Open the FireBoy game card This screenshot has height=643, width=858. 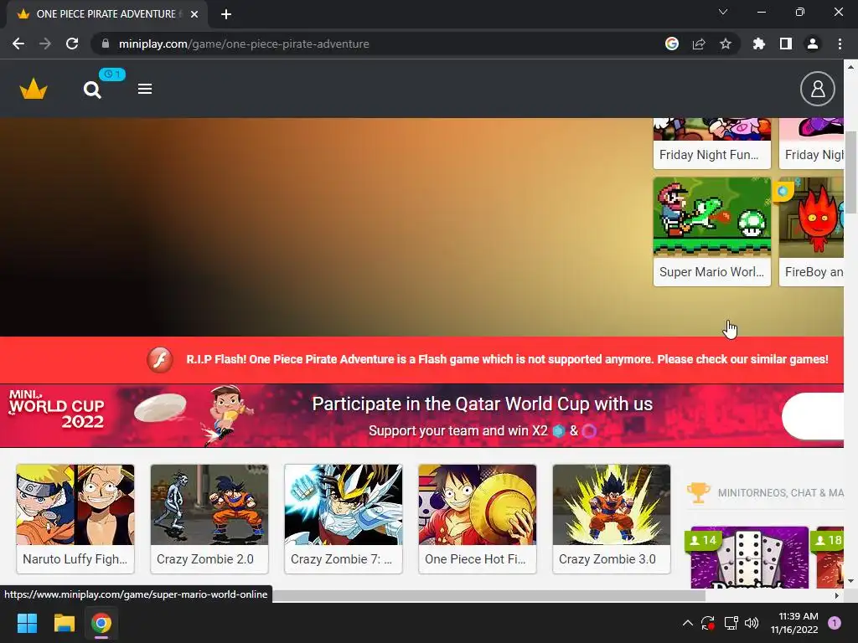point(811,231)
